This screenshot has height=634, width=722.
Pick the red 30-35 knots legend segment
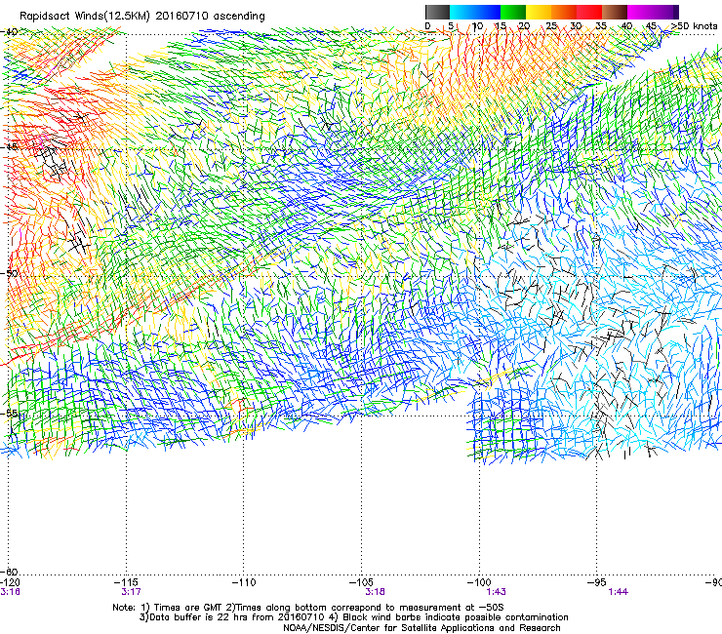point(589,12)
